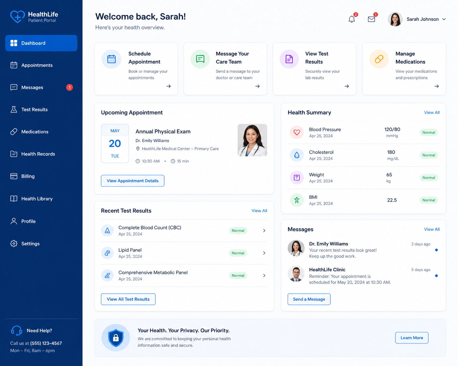Open the mail envelope icon in header
Screen dimensions: 458x366
pyautogui.click(x=371, y=19)
